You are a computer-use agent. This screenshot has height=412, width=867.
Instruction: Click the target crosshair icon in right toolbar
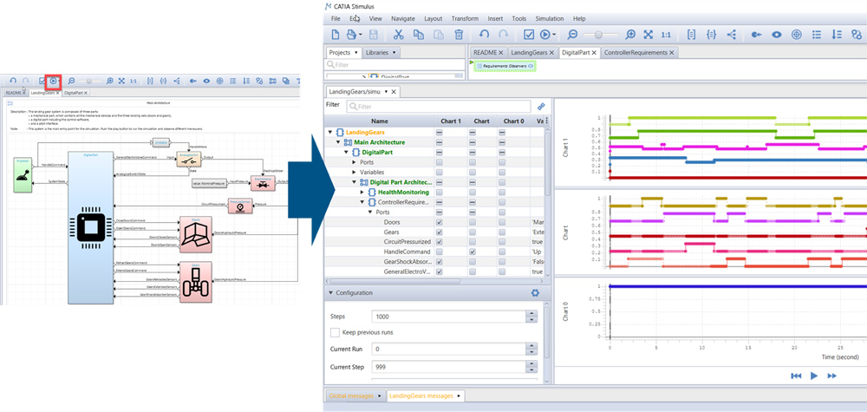[796, 35]
